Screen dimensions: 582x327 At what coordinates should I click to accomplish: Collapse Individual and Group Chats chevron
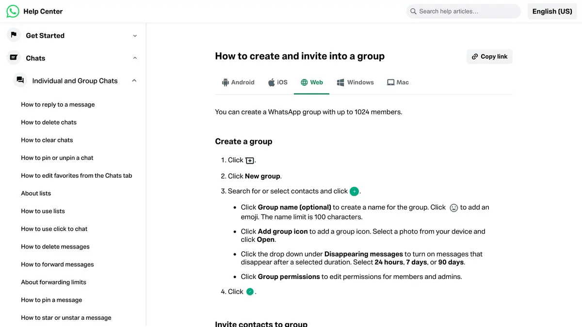(x=134, y=81)
